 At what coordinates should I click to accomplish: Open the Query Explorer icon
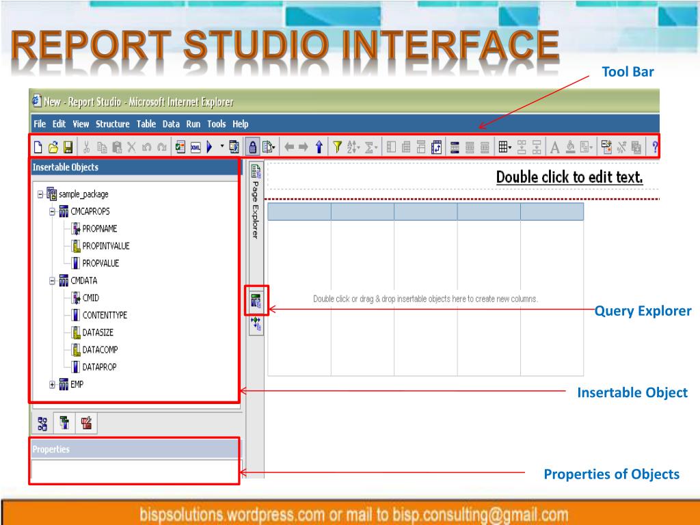[256, 301]
